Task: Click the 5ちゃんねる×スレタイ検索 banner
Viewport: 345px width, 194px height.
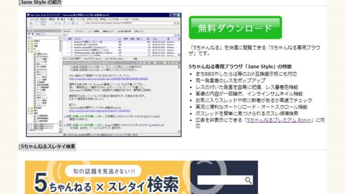Action: click(x=141, y=177)
